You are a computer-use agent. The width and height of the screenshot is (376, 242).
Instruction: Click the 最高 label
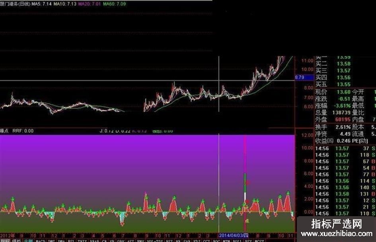pos(358,99)
